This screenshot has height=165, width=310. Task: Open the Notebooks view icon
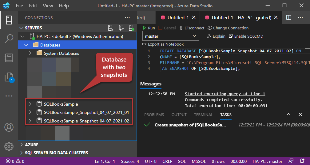point(9,58)
